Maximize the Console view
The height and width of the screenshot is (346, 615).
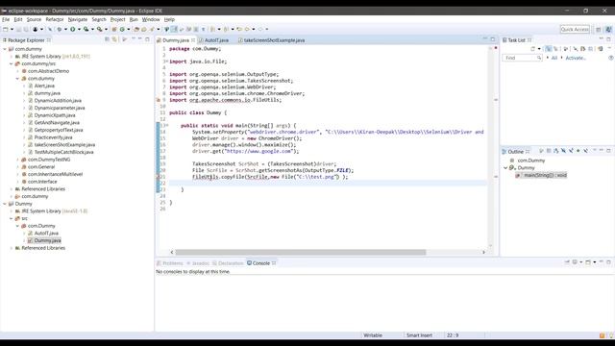[608, 262]
